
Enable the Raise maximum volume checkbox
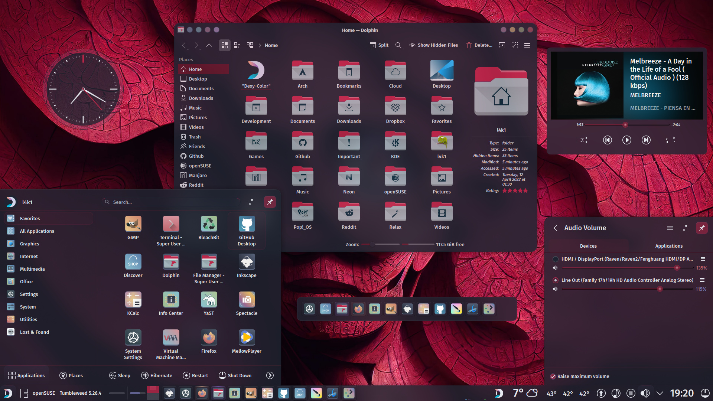click(553, 376)
